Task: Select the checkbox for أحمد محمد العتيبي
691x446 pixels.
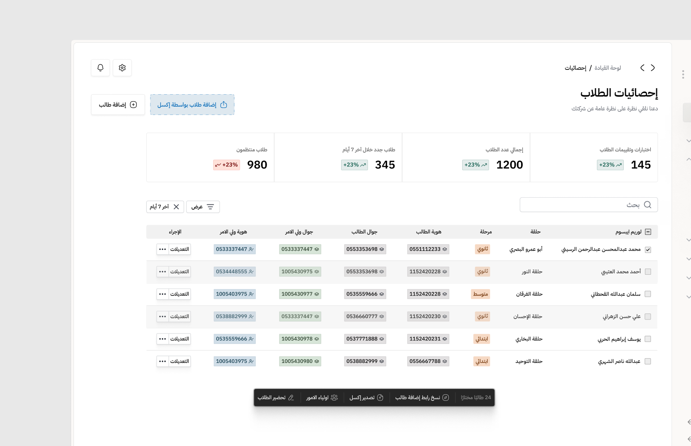Action: pos(648,272)
